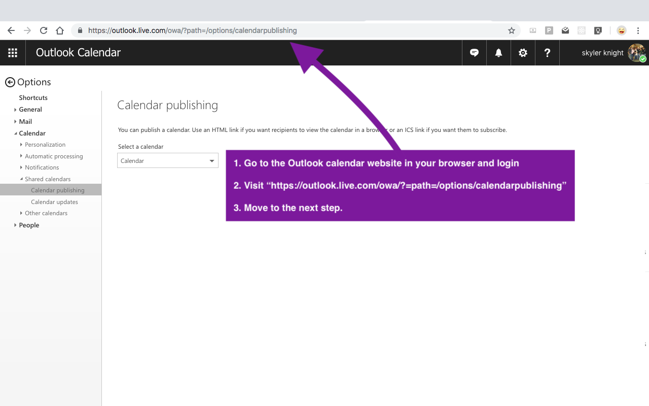
Task: Click the React devtools extension icon
Action: (x=582, y=30)
